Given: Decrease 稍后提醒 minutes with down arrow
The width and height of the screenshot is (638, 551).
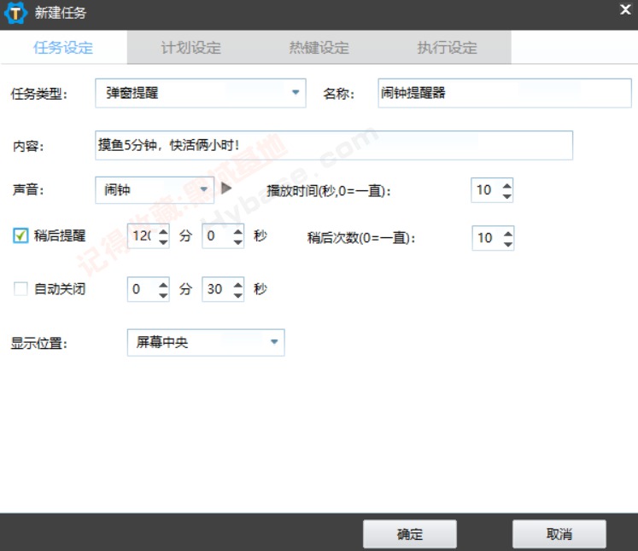Looking at the screenshot, I should click(163, 242).
